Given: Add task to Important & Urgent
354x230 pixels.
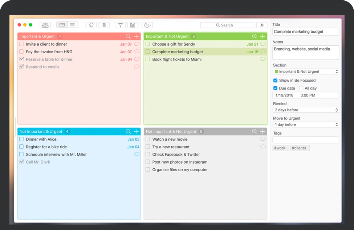Looking at the screenshot, I should coord(136,36).
